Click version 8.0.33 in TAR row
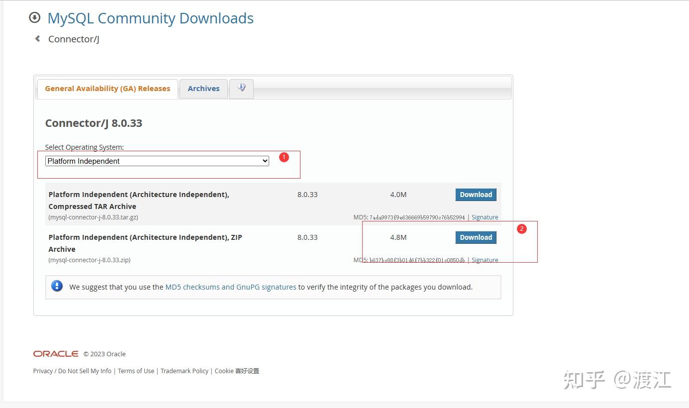The image size is (689, 408). (x=307, y=195)
